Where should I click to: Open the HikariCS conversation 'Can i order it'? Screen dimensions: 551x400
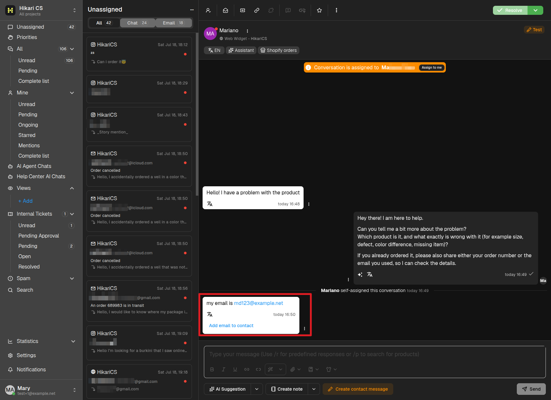click(139, 54)
